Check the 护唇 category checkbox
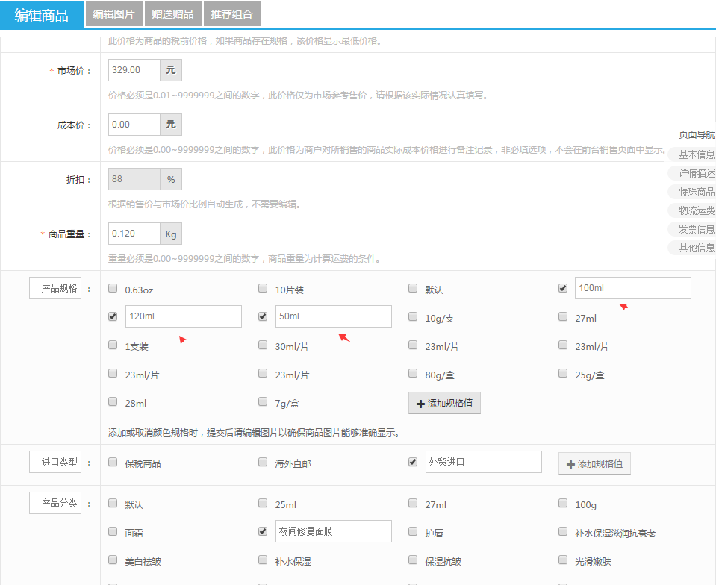The width and height of the screenshot is (716, 585). 413,531
